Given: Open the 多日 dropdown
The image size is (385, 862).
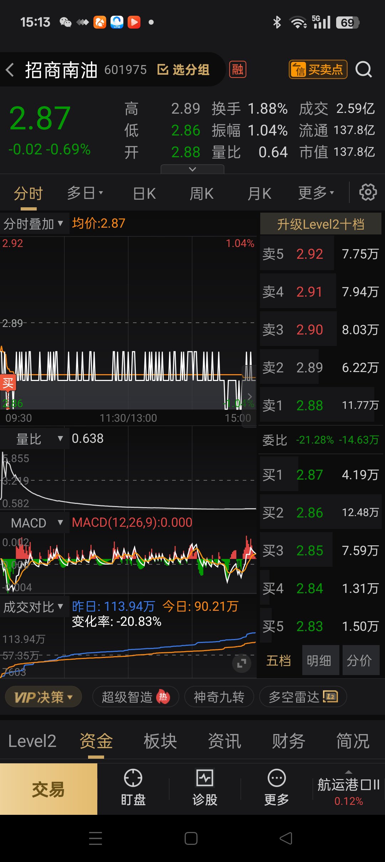Looking at the screenshot, I should (85, 193).
